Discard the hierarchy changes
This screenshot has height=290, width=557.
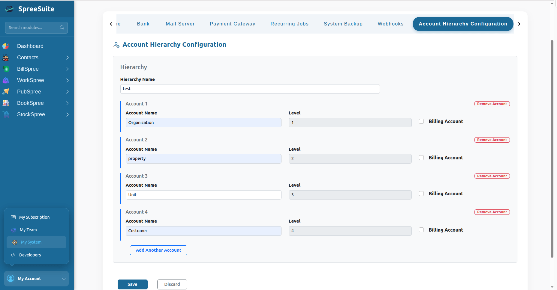(x=172, y=284)
